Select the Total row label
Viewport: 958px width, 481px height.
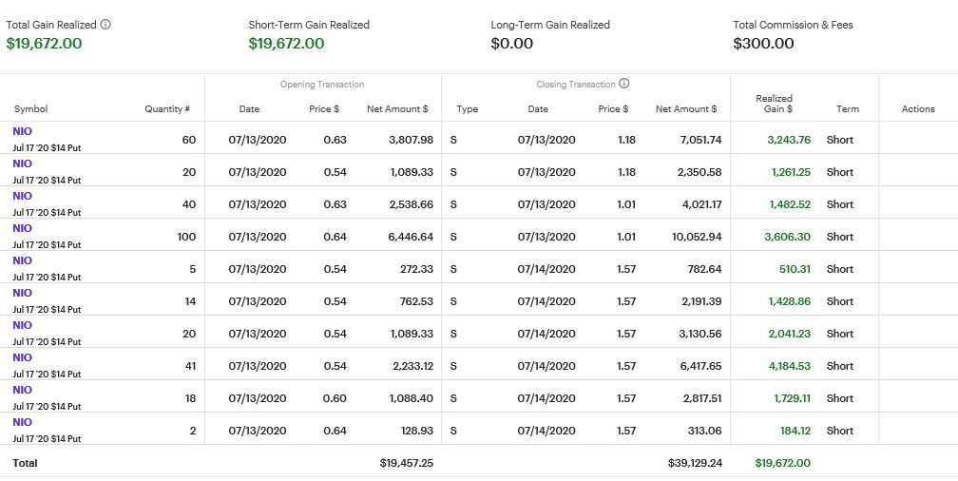[25, 464]
